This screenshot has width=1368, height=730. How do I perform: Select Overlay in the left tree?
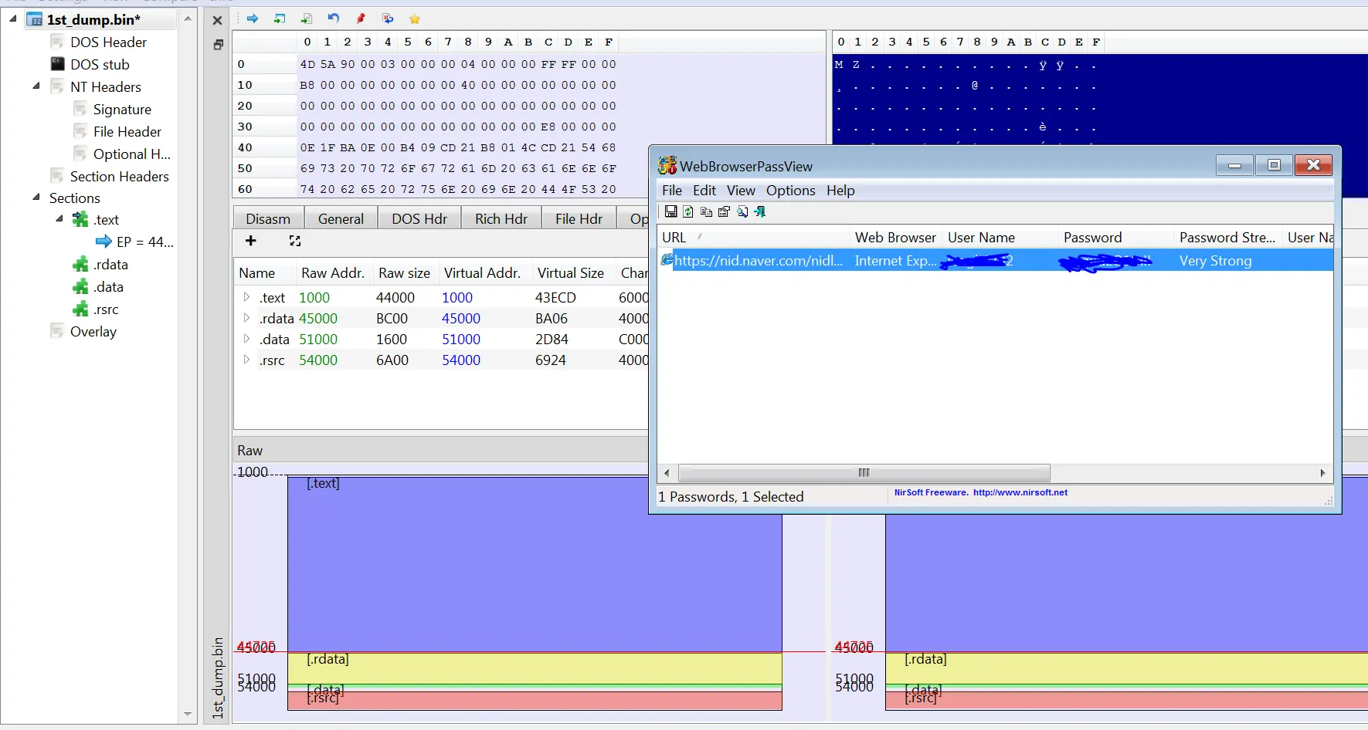coord(93,332)
